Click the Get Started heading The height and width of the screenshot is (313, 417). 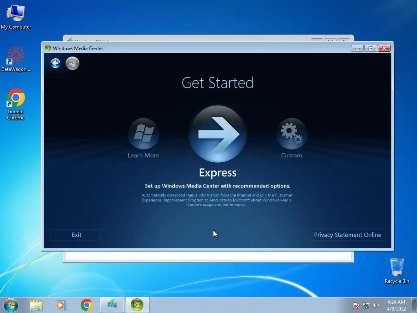tap(217, 83)
